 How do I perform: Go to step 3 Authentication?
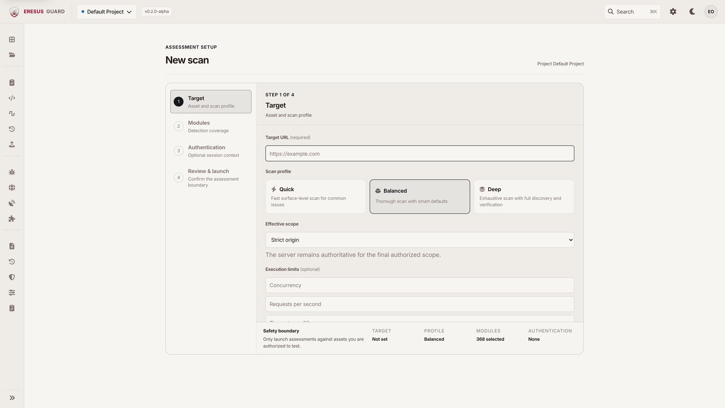pos(211,151)
